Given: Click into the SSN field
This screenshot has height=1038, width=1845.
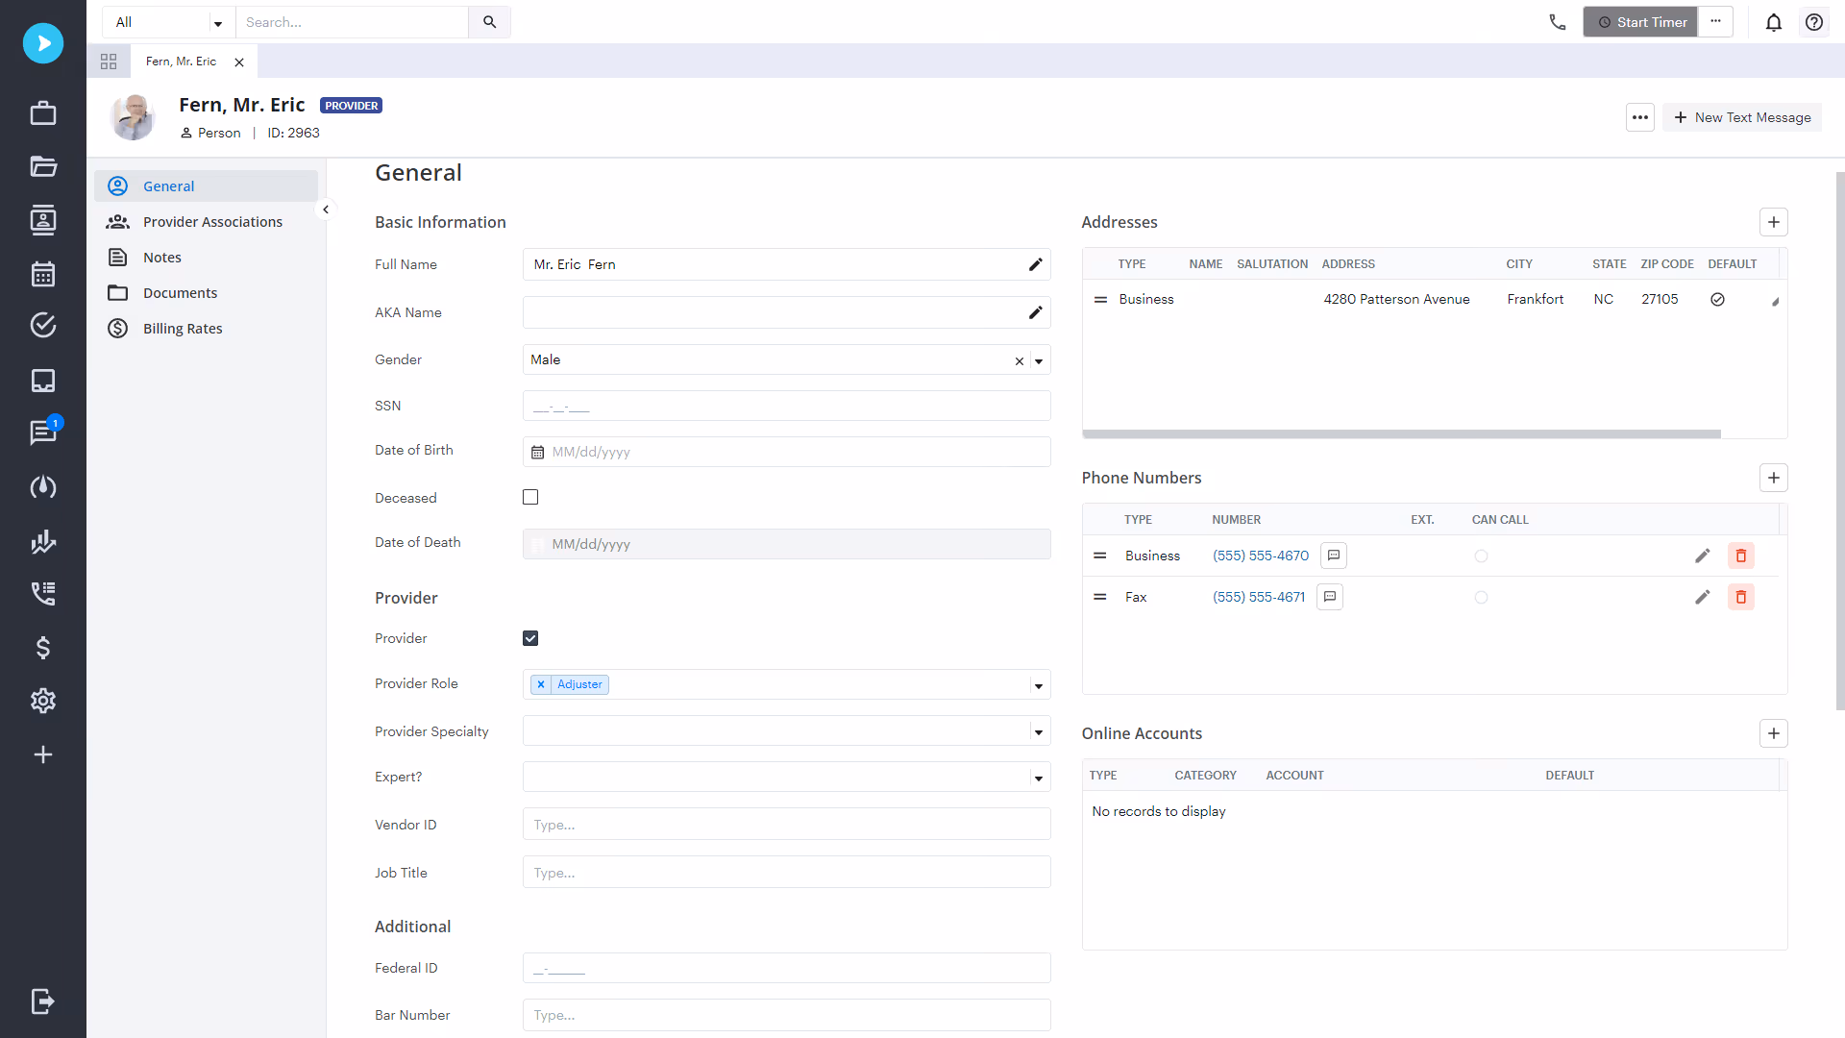Looking at the screenshot, I should click(786, 406).
